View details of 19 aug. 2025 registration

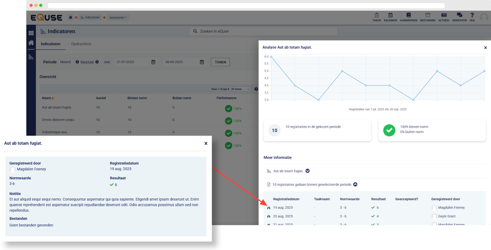(x=269, y=208)
